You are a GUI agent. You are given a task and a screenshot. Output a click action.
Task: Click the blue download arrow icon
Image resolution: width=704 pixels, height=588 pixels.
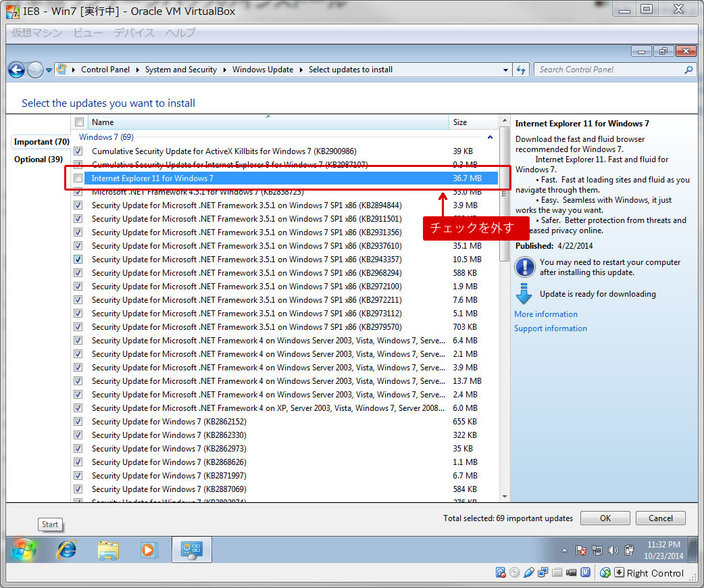coord(524,294)
